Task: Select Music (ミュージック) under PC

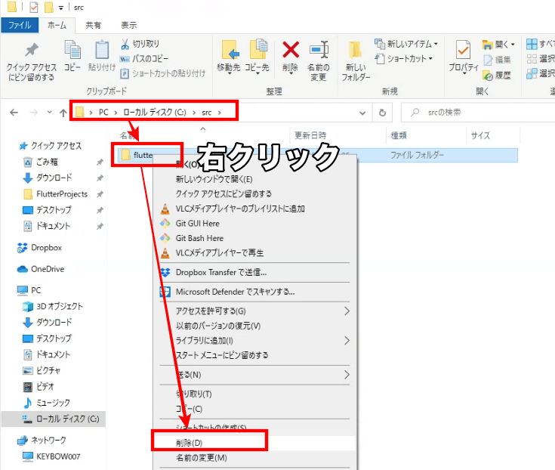Action: [x=46, y=403]
